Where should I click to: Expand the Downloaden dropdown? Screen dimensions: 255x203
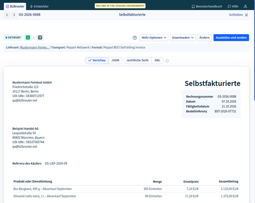(x=182, y=37)
